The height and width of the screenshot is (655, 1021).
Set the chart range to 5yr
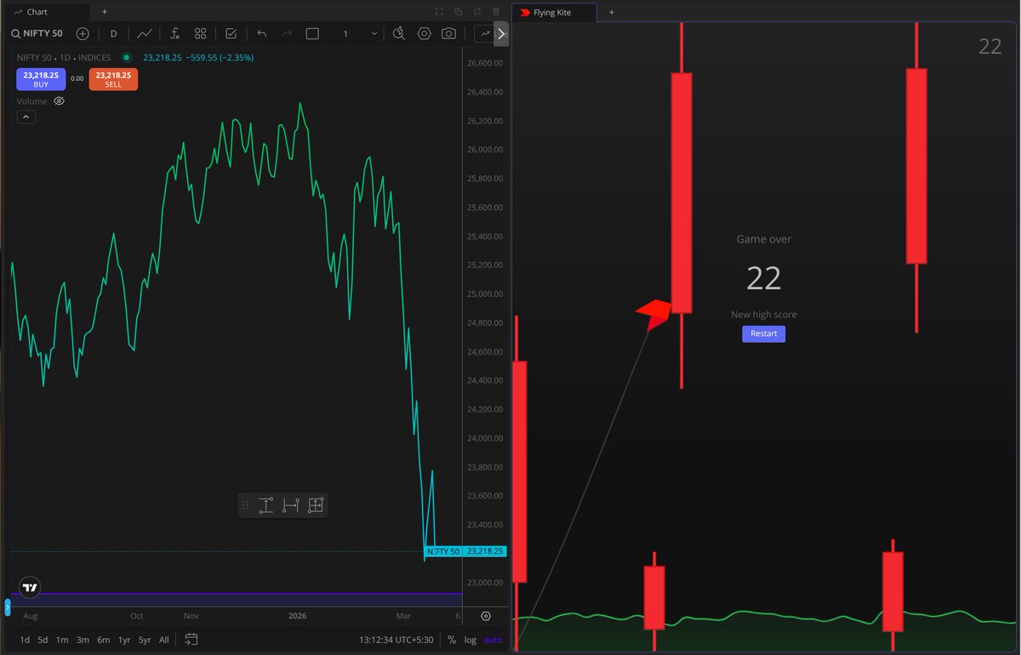tap(145, 640)
